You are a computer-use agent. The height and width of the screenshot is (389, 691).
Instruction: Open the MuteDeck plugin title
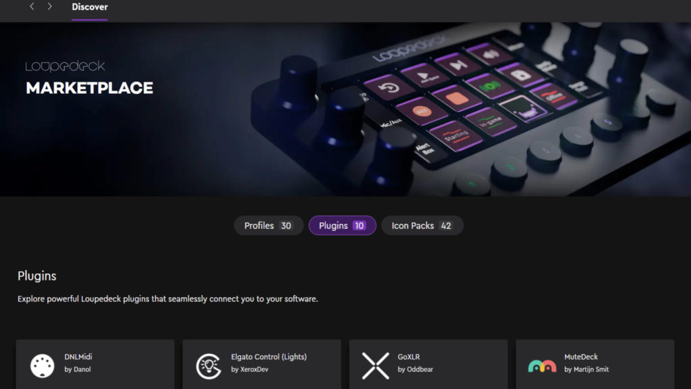click(x=581, y=357)
